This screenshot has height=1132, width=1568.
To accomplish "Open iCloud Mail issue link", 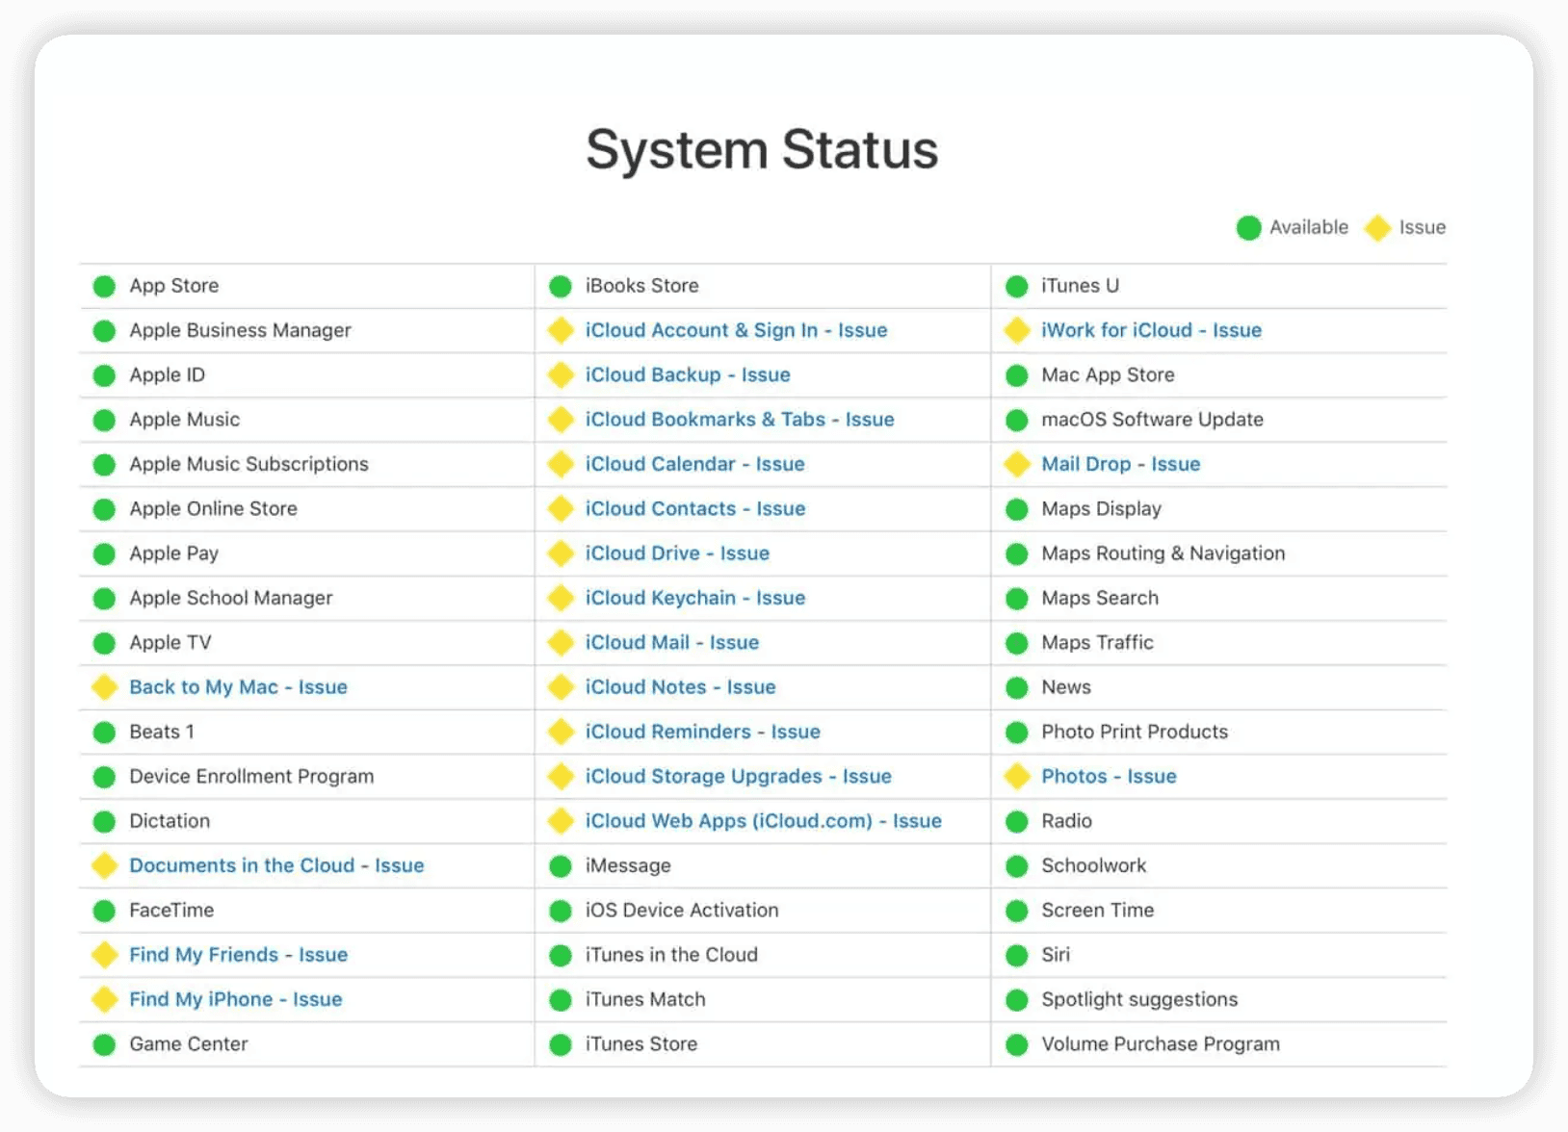I will pyautogui.click(x=672, y=642).
